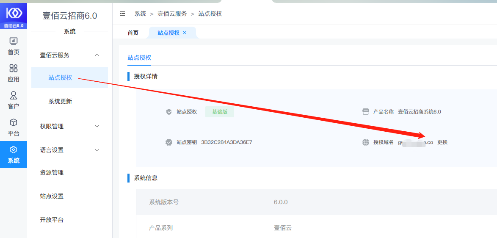
Task: Click the 基础版 license badge
Action: tap(220, 112)
